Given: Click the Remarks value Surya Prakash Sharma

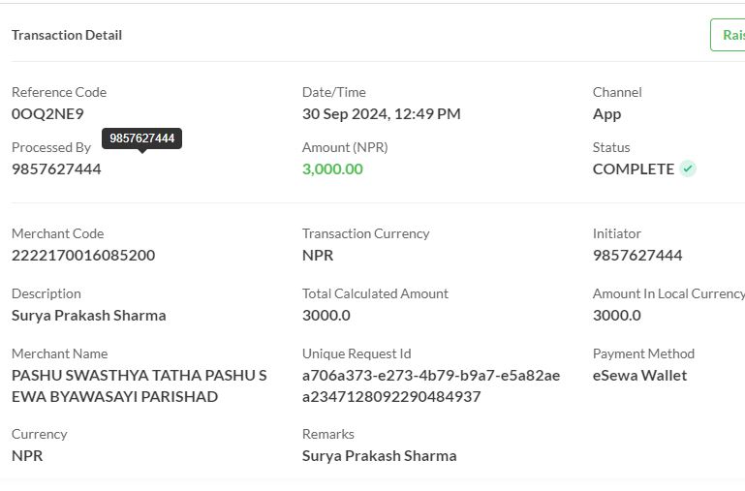Looking at the screenshot, I should 379,456.
